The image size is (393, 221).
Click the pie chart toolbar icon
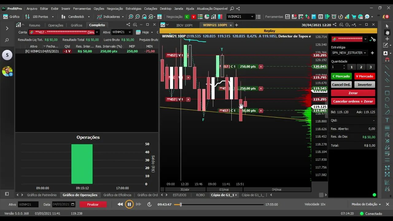pyautogui.click(x=207, y=17)
